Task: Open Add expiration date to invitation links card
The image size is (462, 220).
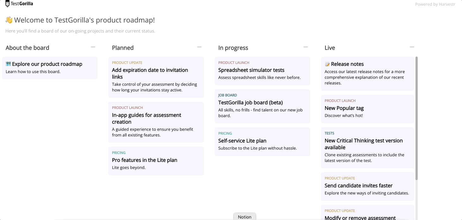Action: pyautogui.click(x=156, y=77)
